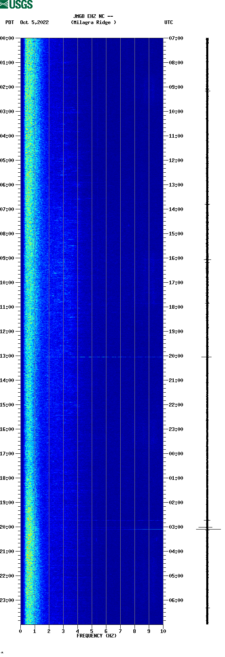Click the 03:00 PDT time label
225x657 pixels.
(x=7, y=112)
